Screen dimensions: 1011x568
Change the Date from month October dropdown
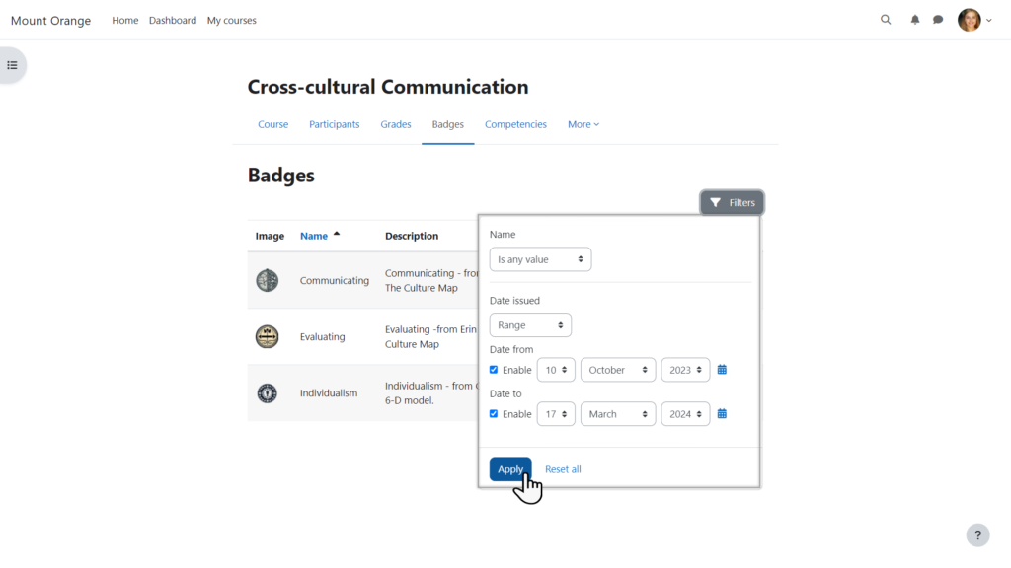pos(618,370)
